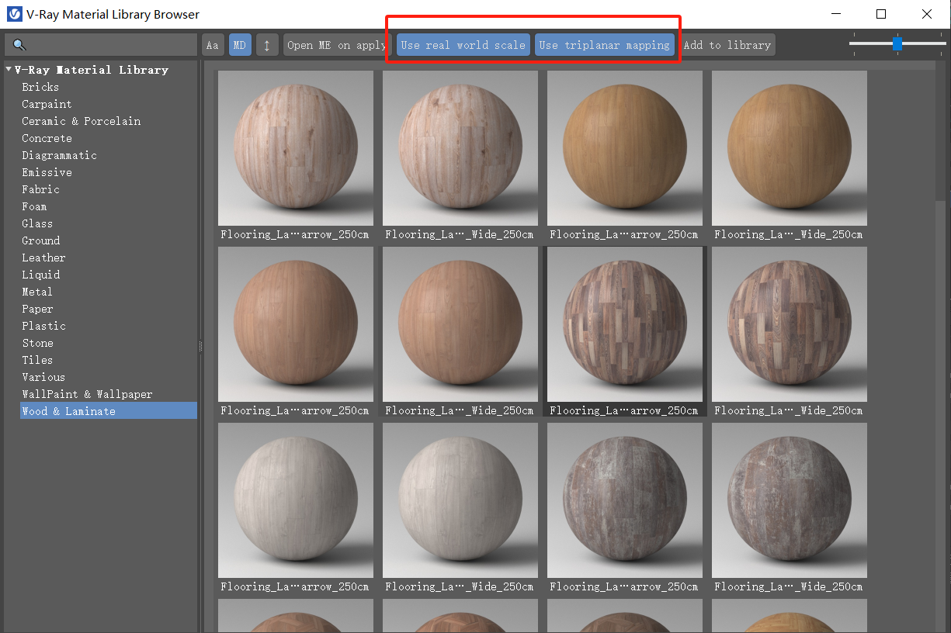The height and width of the screenshot is (633, 951).
Task: Select the Paper category
Action: [x=37, y=309]
